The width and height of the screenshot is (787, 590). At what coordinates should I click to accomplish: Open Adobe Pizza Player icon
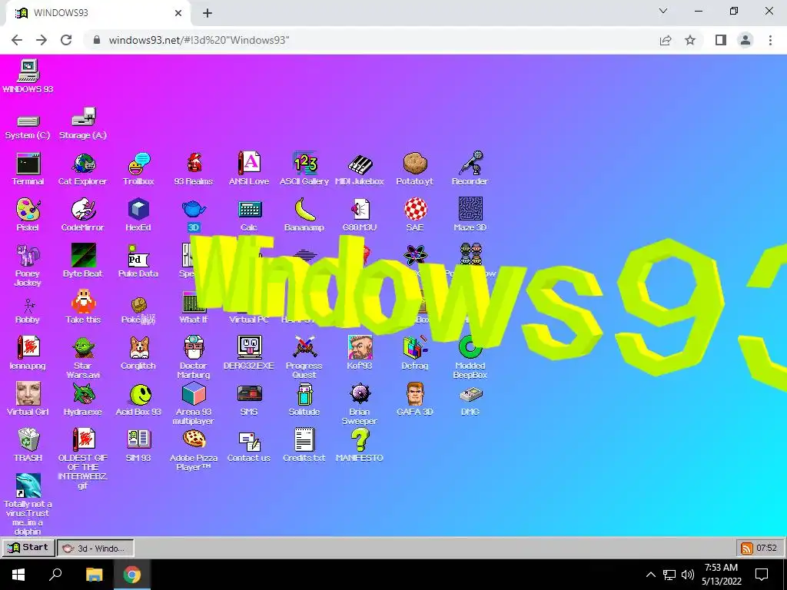tap(194, 439)
